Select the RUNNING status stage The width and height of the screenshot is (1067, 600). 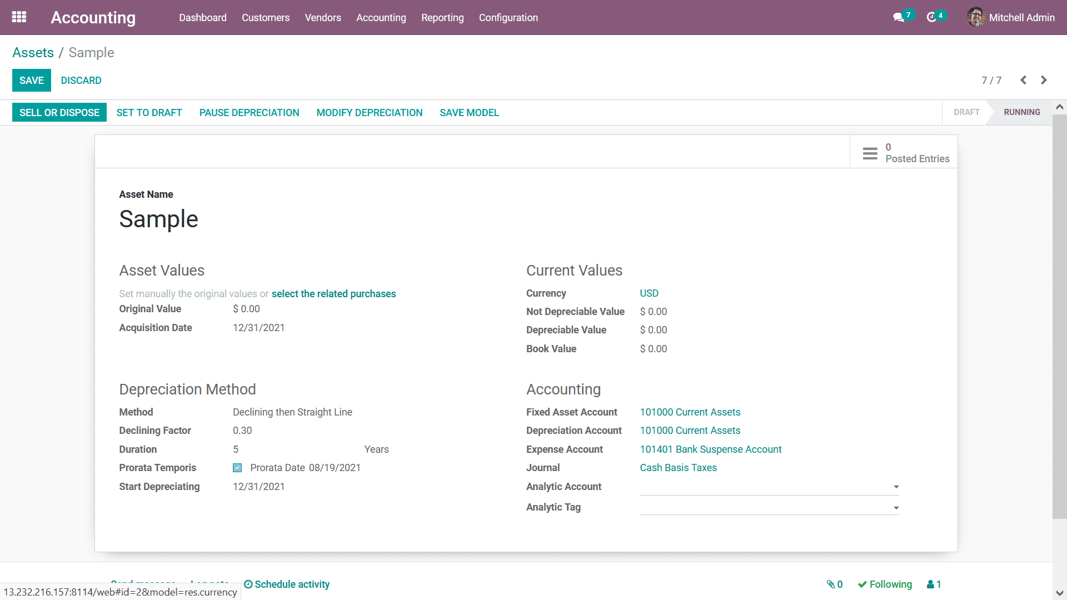coord(1021,112)
